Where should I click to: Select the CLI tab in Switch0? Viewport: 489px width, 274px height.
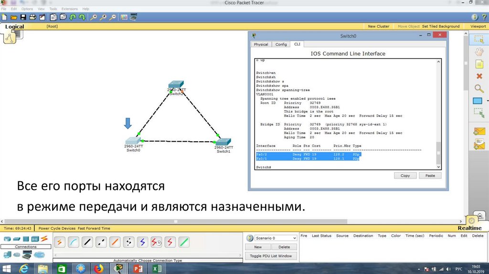297,44
